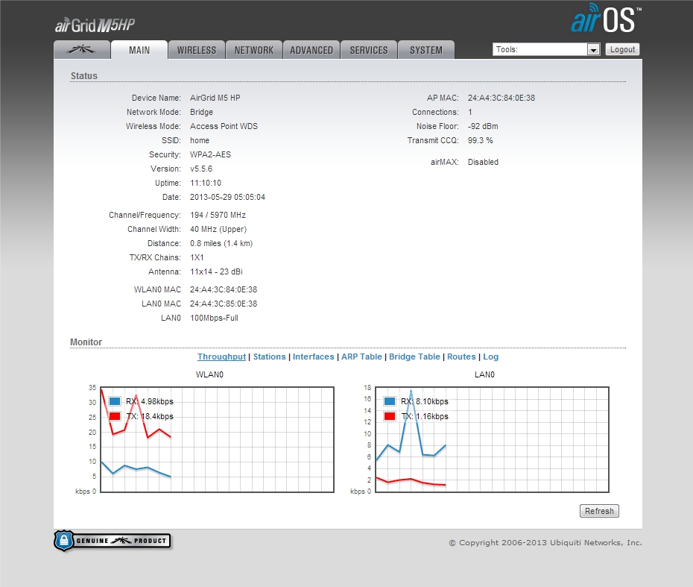This screenshot has height=587, width=693.
Task: Click WLAN0 RX blue legend swatch
Action: [x=115, y=401]
